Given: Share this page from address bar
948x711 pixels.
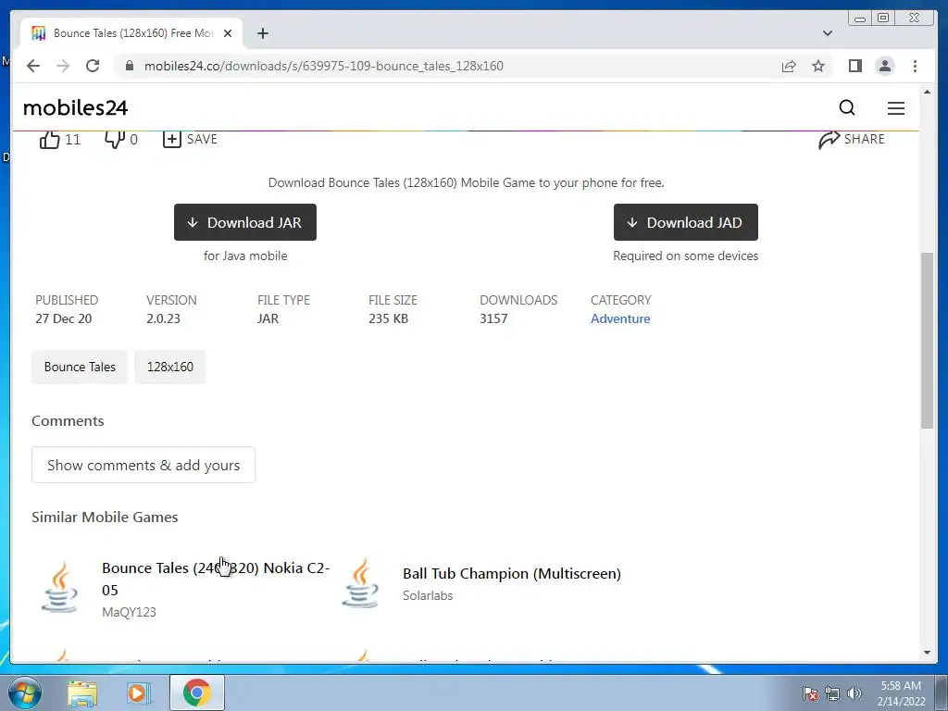Looking at the screenshot, I should pyautogui.click(x=789, y=66).
